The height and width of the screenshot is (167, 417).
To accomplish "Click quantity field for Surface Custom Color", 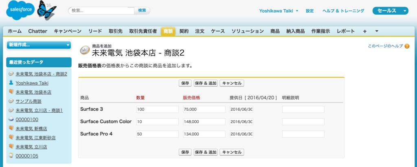I will (x=158, y=122).
